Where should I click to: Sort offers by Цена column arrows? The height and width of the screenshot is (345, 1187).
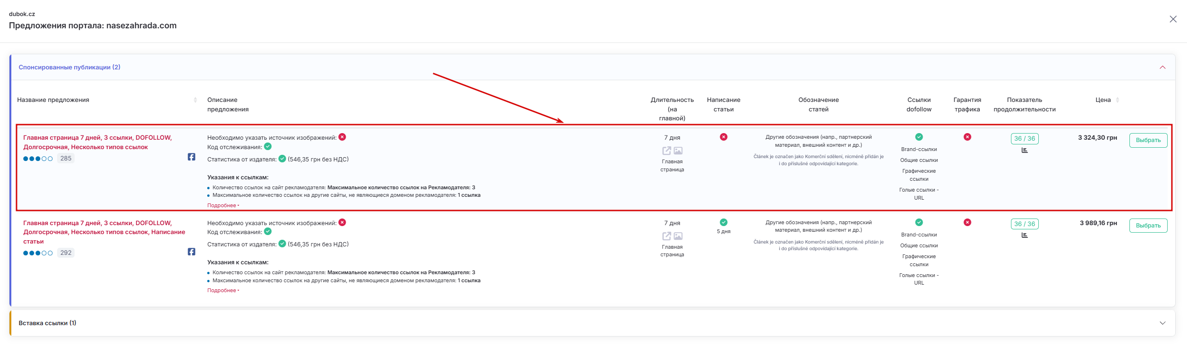(1117, 100)
